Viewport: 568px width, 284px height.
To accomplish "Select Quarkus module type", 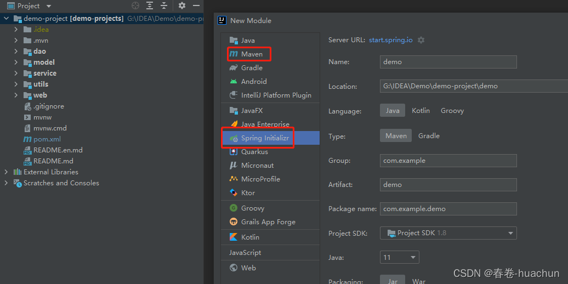I will (x=270, y=152).
